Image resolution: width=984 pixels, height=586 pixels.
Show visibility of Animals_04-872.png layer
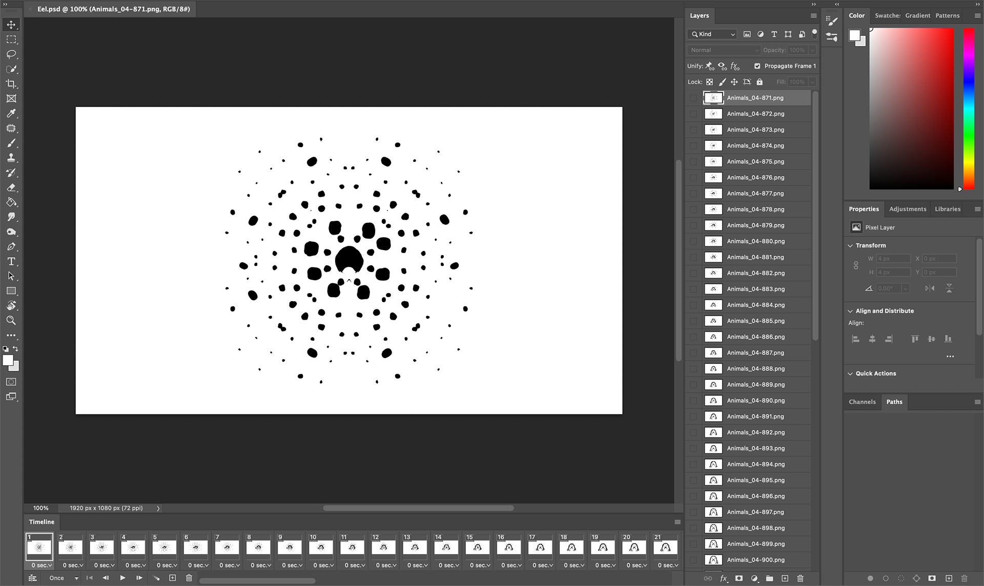coord(693,114)
